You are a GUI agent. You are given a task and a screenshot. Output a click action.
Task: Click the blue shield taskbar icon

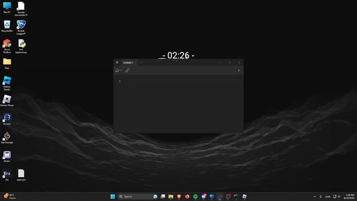click(212, 197)
